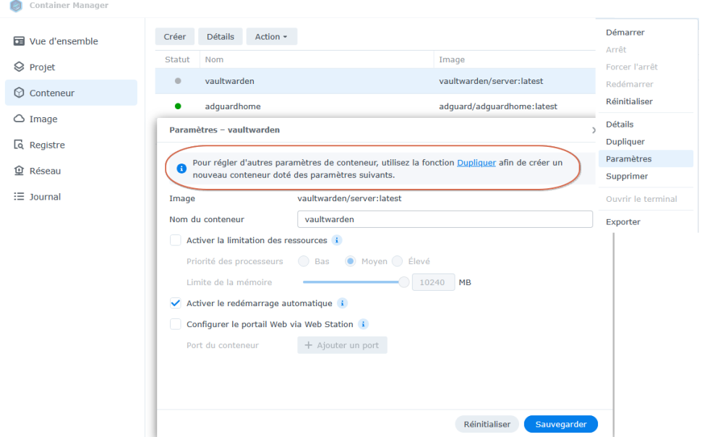This screenshot has height=437, width=723.
Task: Expand the Action dropdown button
Action: click(x=272, y=36)
